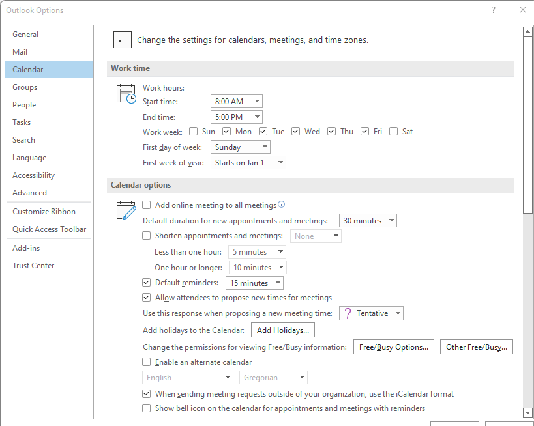Select the People category
The width and height of the screenshot is (534, 426).
point(50,104)
